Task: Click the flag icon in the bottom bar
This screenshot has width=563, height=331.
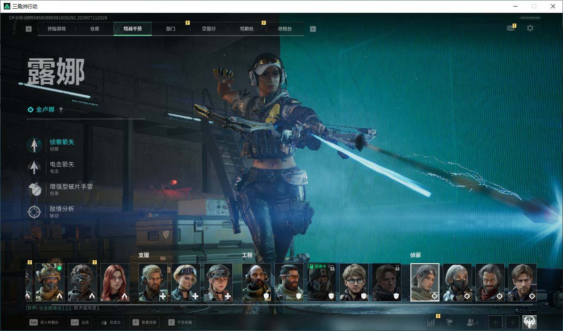Action: [449, 322]
